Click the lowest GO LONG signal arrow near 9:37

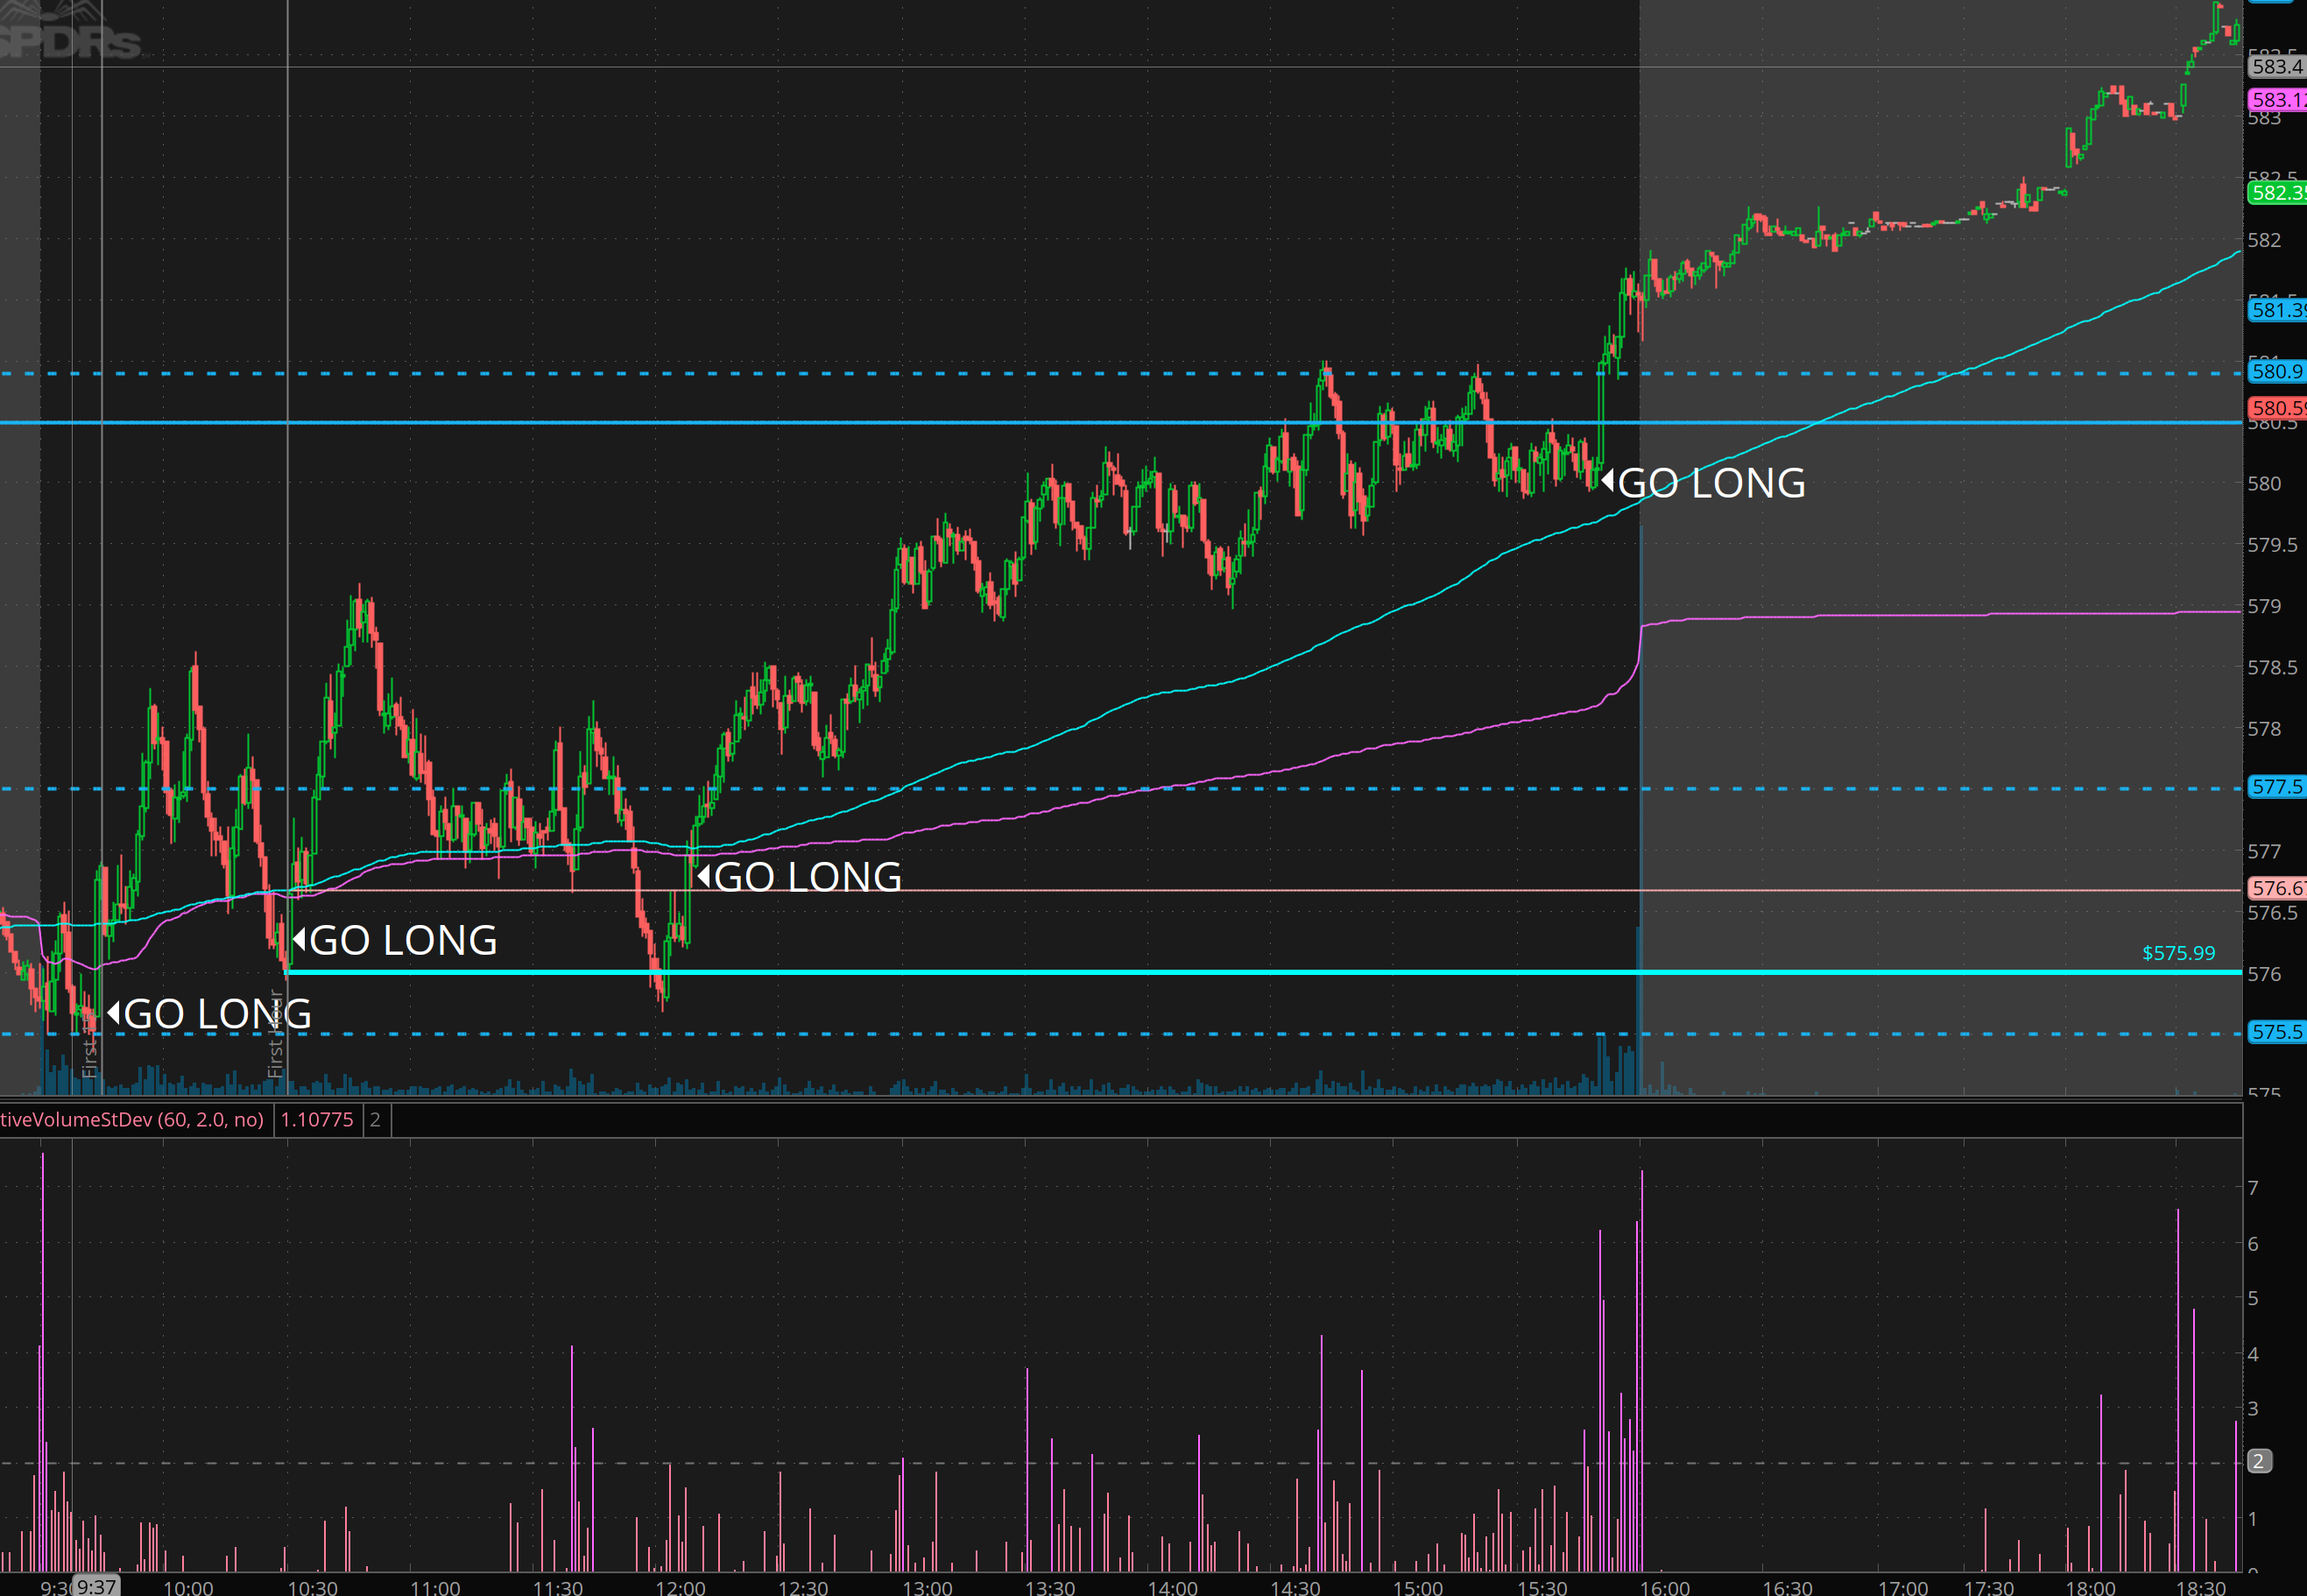point(113,1013)
